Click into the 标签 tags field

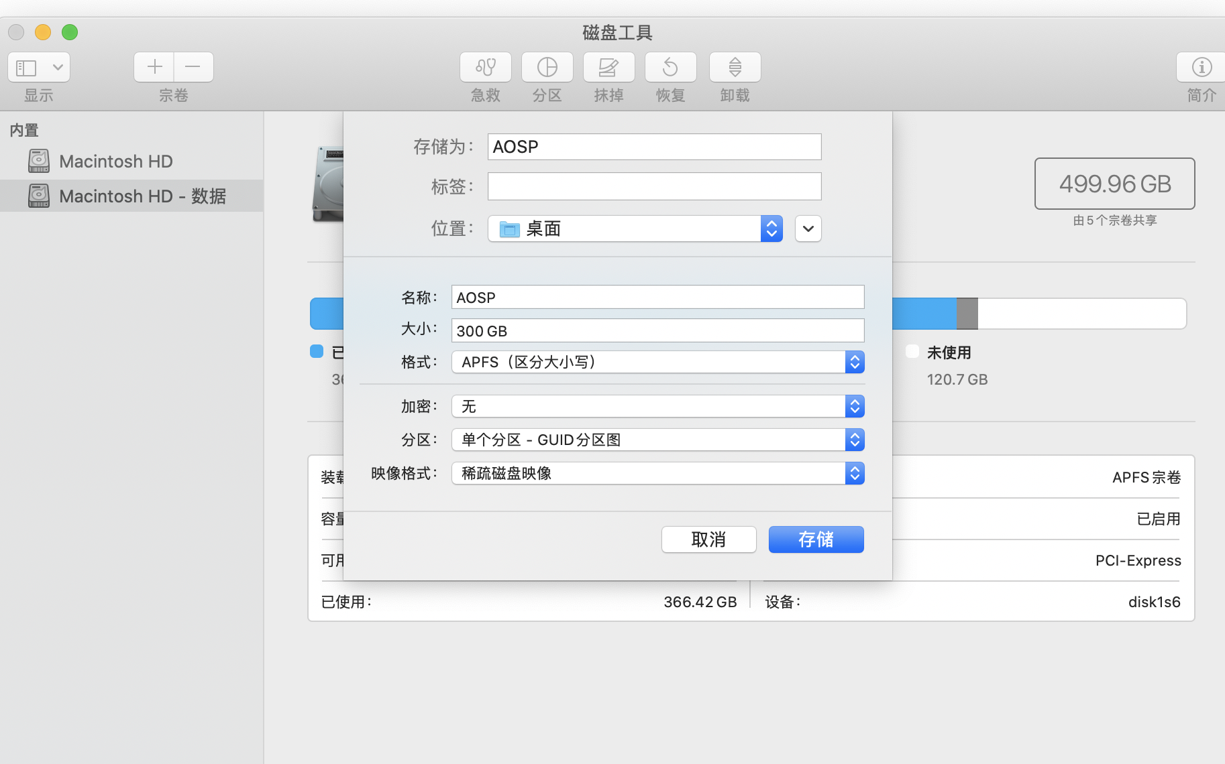click(x=654, y=186)
